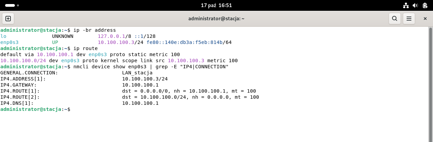Open a new terminal tab
Viewport: 433px width, 142px height.
click(x=8, y=19)
